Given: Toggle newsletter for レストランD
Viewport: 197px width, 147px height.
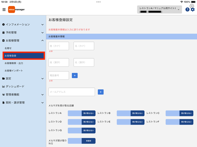Looking at the screenshot, I should [82, 122].
